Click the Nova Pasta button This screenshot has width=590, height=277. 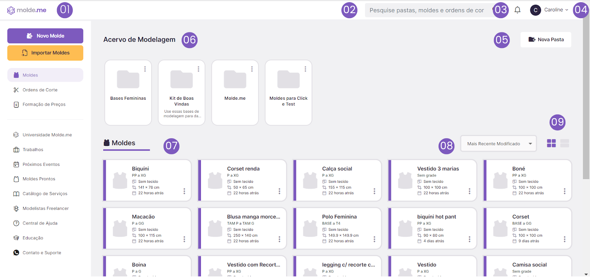pos(546,40)
